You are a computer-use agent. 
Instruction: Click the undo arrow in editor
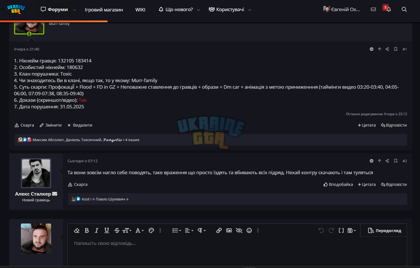pyautogui.click(x=321, y=230)
